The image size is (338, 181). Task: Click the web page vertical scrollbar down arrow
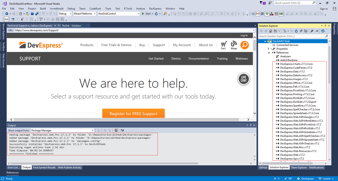(254, 113)
